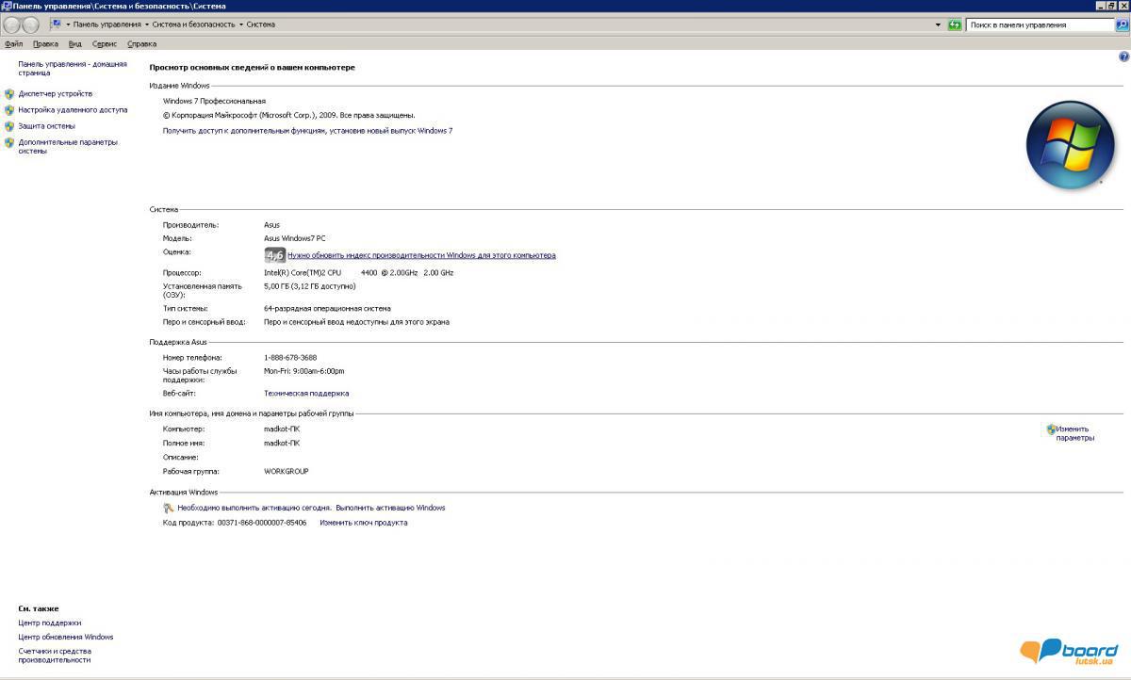Expand dropdown arrow after Панель управления breadcrumb

coord(148,24)
